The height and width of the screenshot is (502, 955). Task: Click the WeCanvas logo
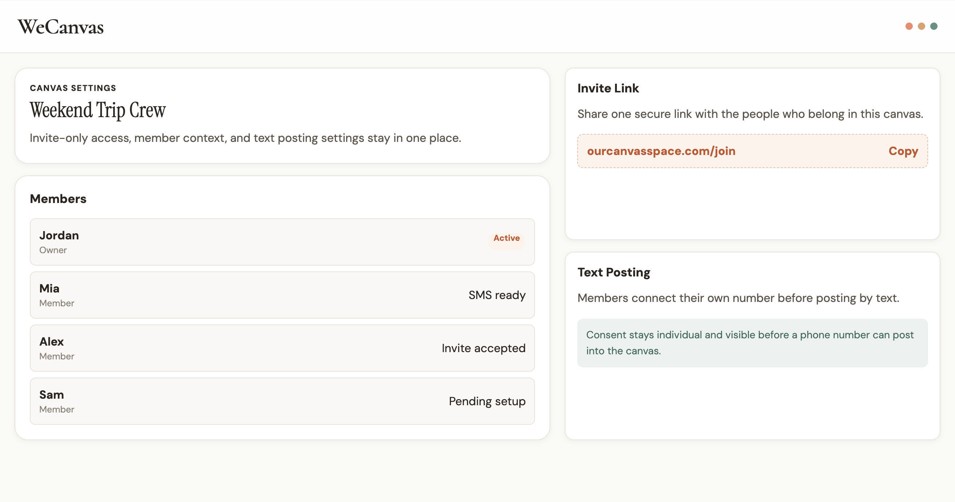(x=60, y=27)
